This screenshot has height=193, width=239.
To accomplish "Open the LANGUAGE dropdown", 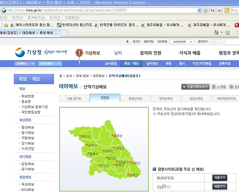I will click(182, 42).
